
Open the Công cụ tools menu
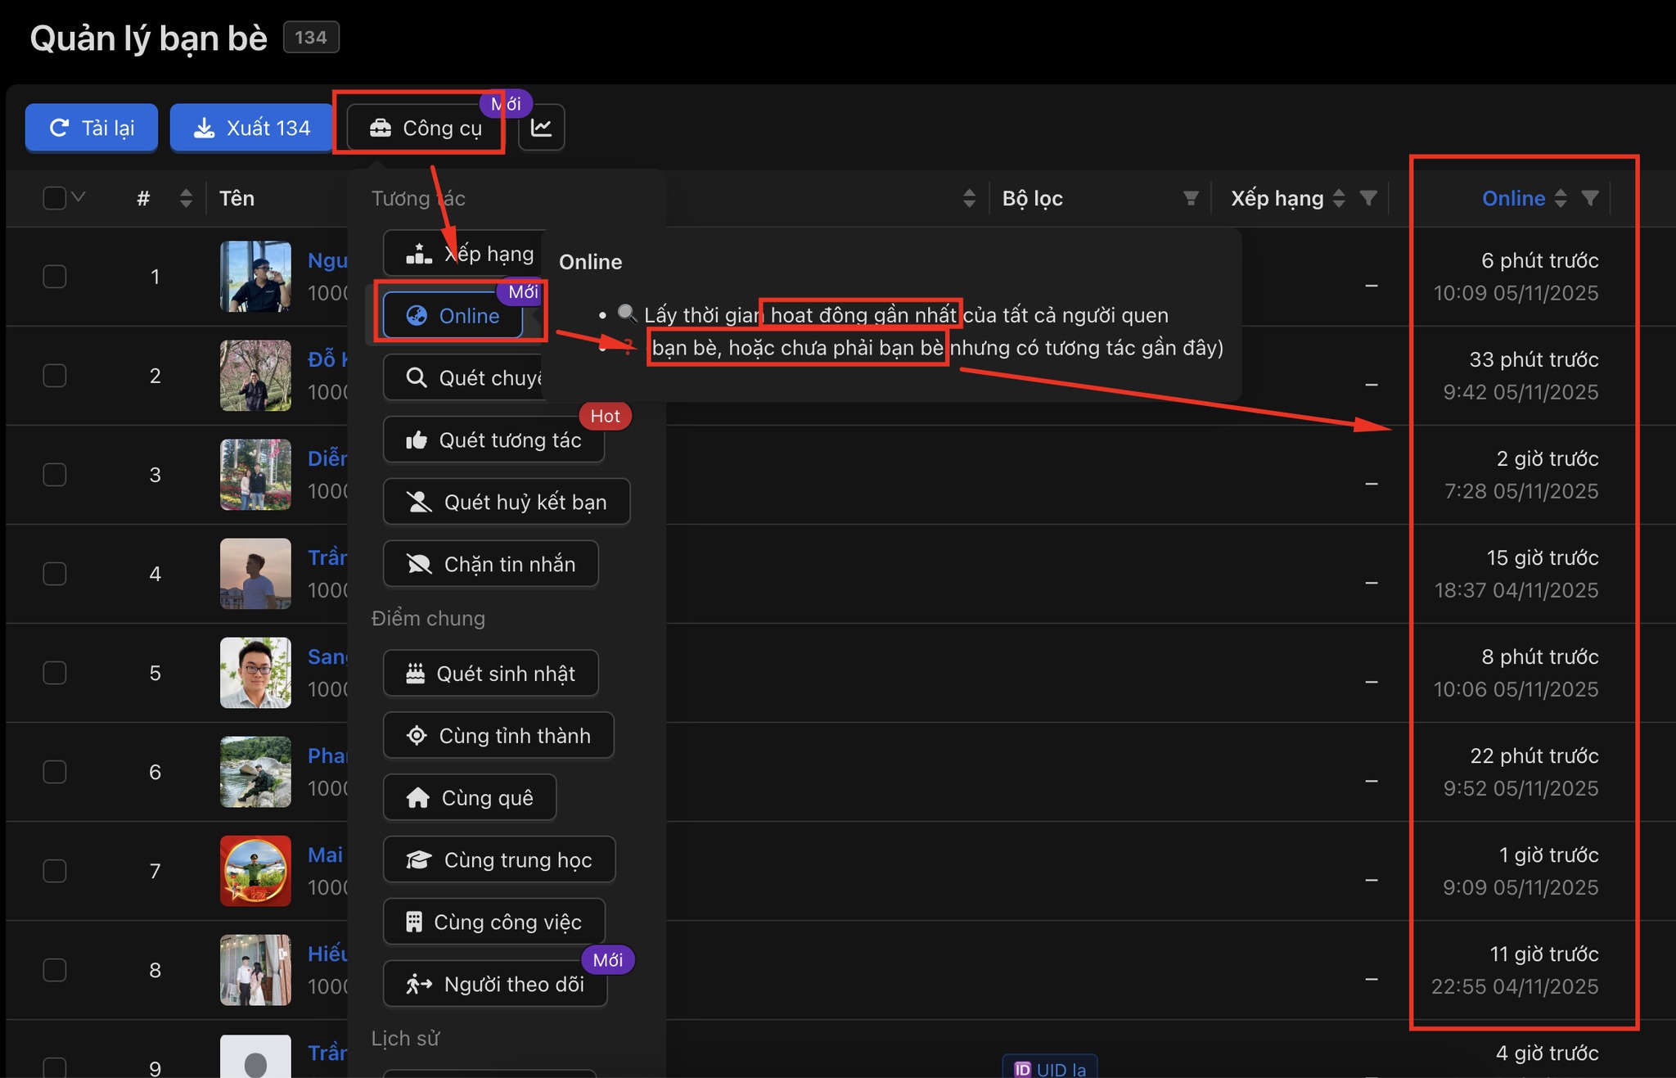[426, 128]
